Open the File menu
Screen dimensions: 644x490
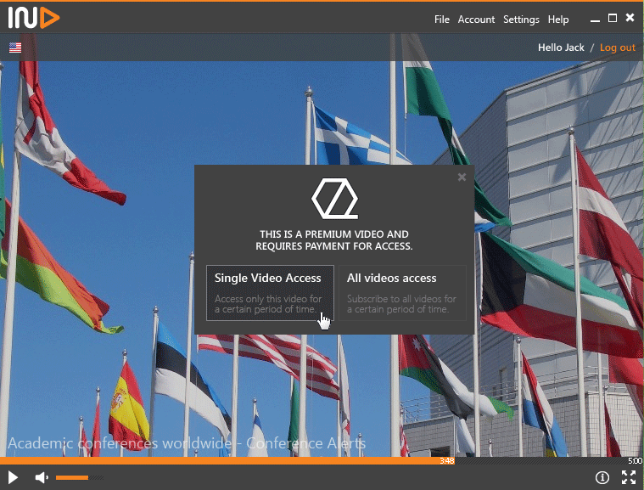[x=441, y=20]
